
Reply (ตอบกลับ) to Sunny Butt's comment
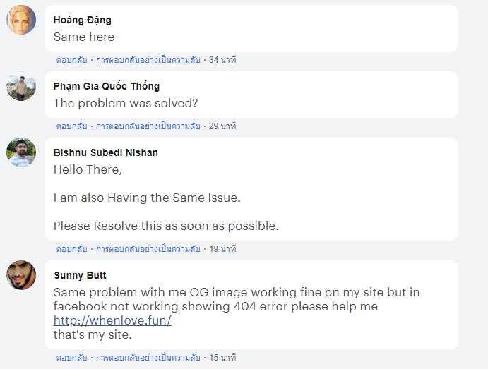[71, 358]
